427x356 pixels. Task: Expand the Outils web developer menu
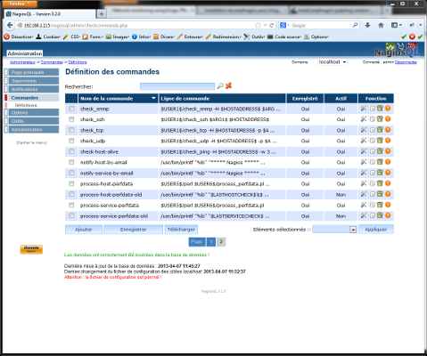(x=255, y=36)
